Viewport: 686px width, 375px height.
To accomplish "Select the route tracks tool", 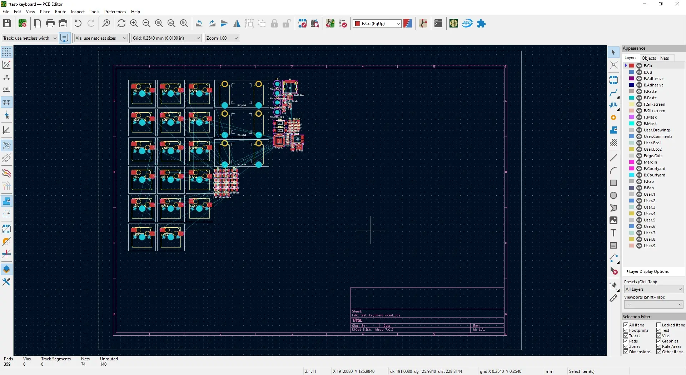I will (613, 93).
